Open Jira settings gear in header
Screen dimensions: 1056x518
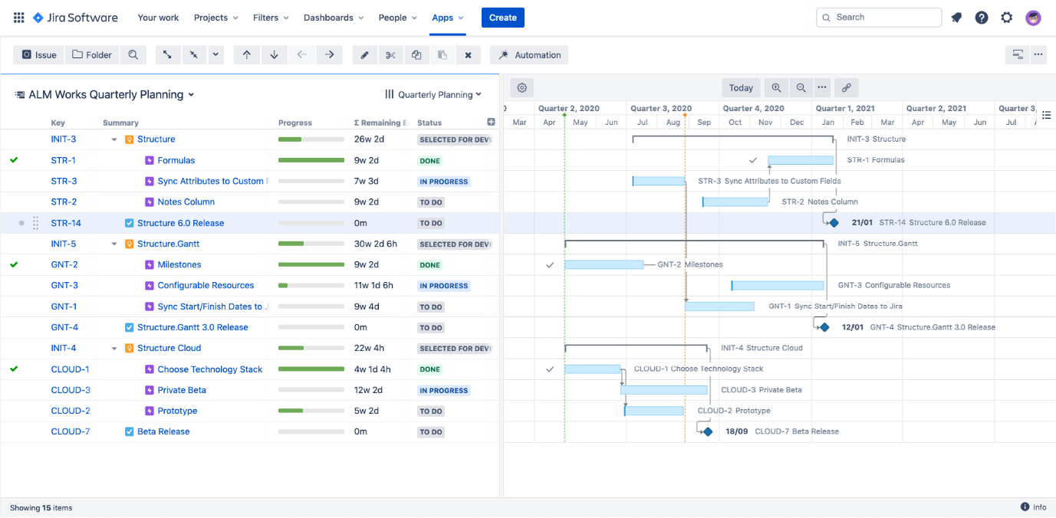click(1007, 18)
